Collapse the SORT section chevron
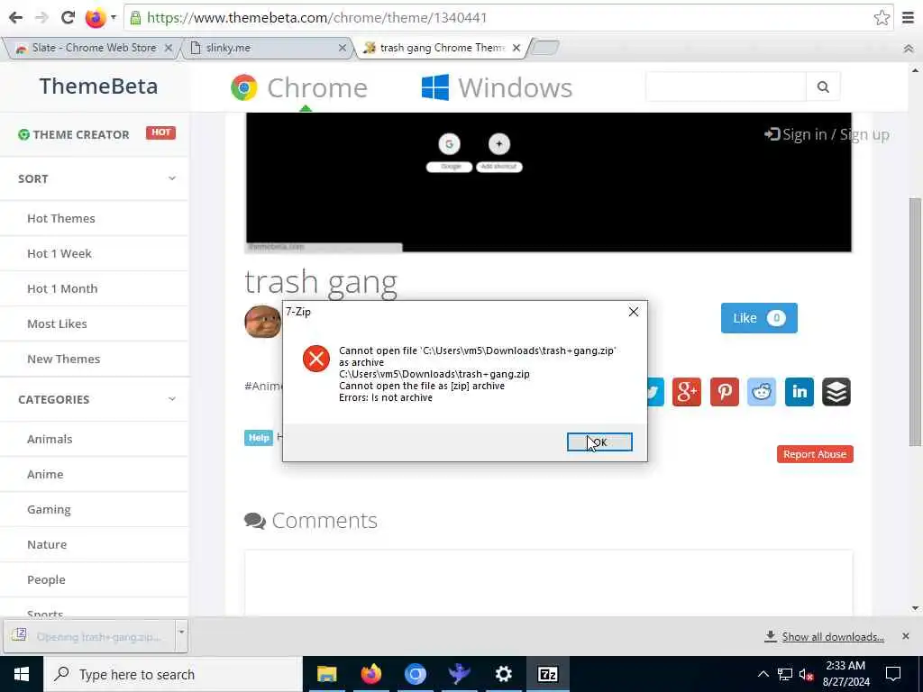This screenshot has width=923, height=692. [x=172, y=178]
